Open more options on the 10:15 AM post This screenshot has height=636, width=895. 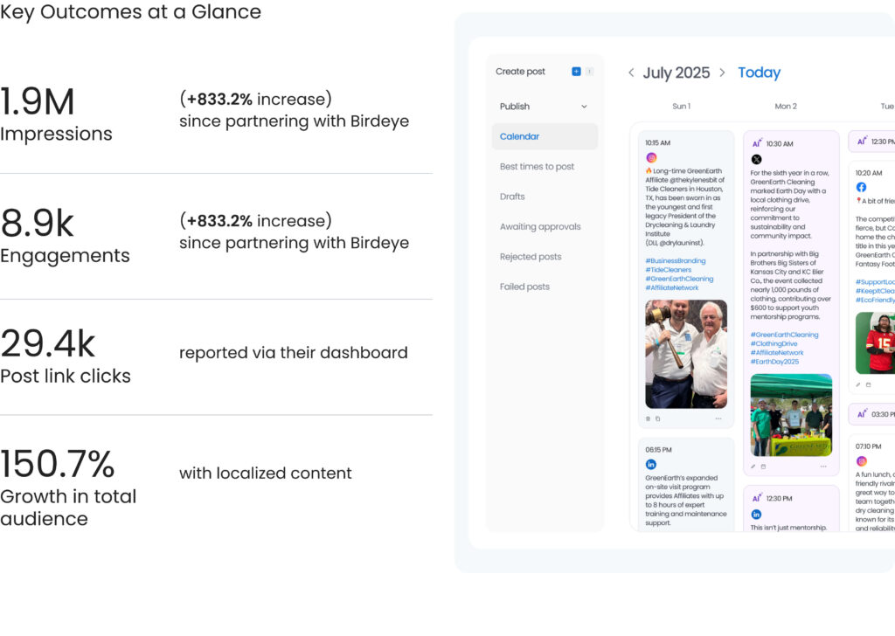click(718, 418)
